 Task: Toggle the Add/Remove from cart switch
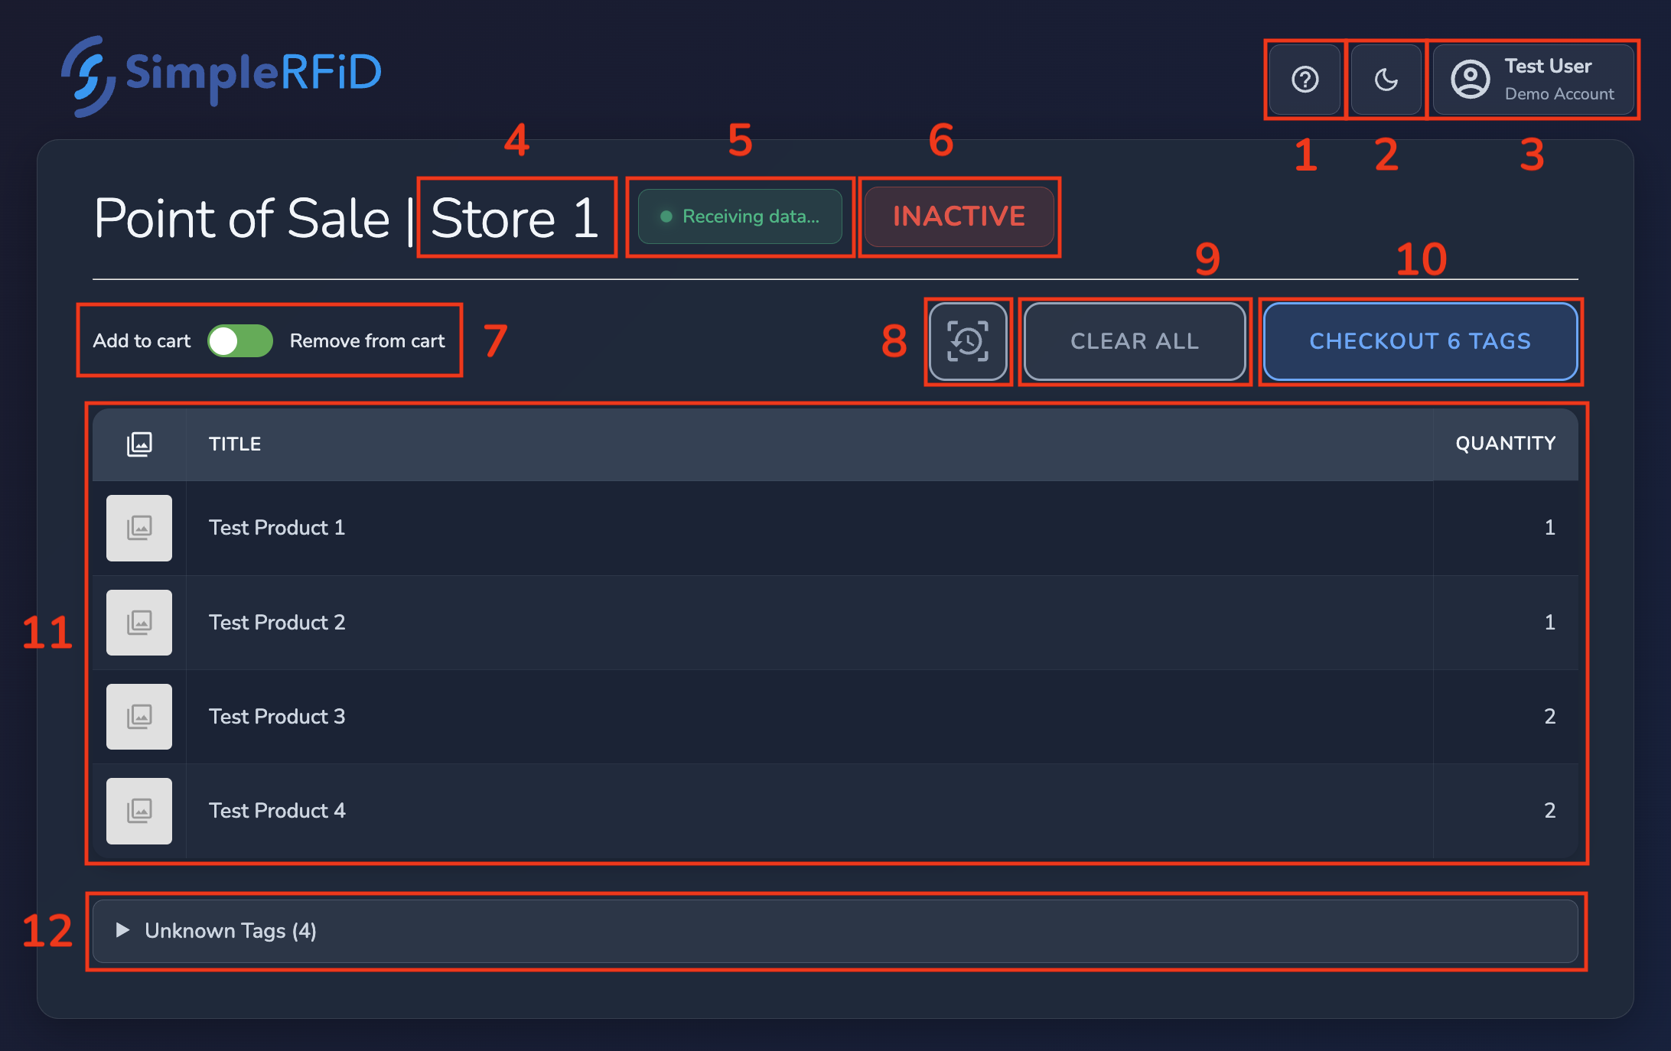tap(240, 341)
